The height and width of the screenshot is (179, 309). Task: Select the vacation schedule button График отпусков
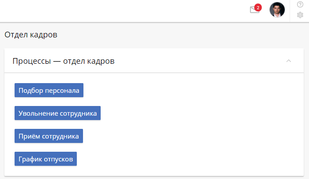(45, 159)
